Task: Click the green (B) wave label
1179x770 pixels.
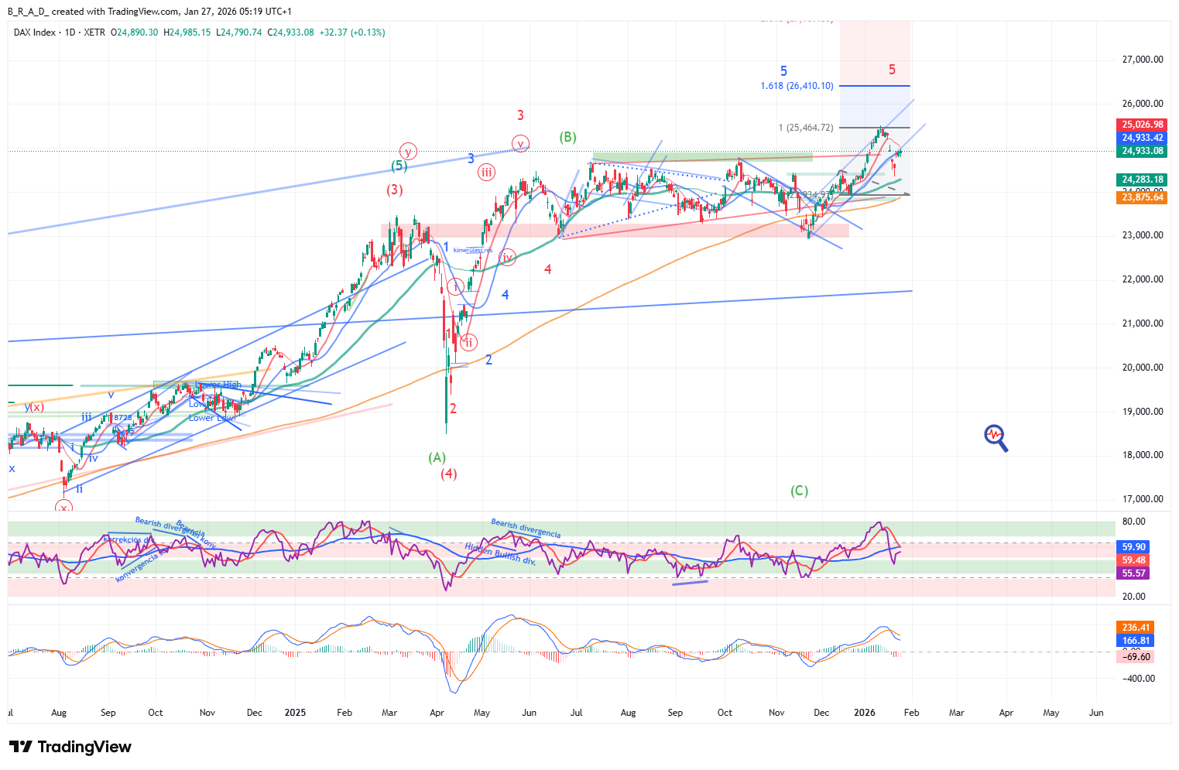Action: pos(567,137)
